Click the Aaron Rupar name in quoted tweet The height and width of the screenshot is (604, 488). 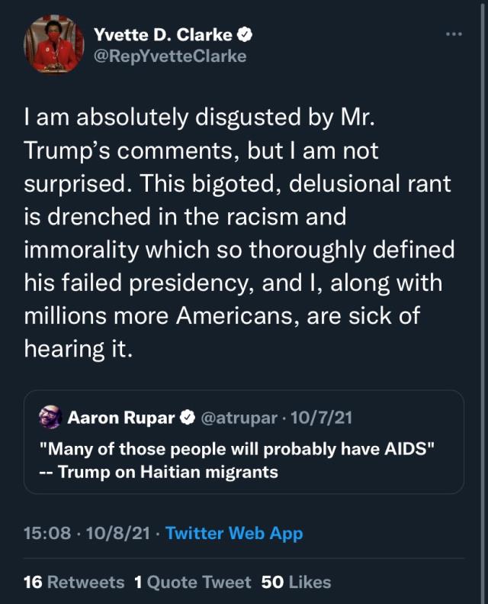(x=122, y=418)
